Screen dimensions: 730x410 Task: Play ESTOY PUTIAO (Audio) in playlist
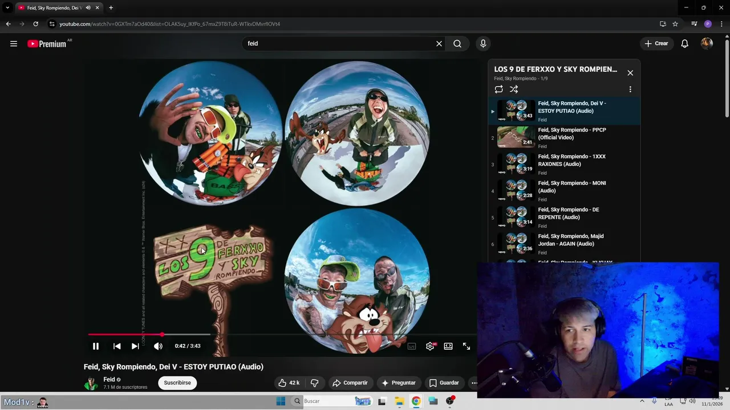click(x=564, y=111)
